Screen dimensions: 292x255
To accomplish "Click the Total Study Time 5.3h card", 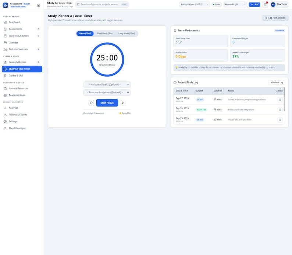I will point(201,41).
